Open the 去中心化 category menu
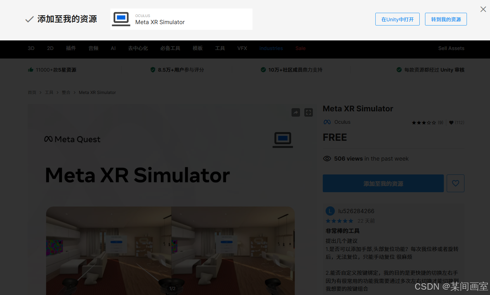 (x=138, y=48)
